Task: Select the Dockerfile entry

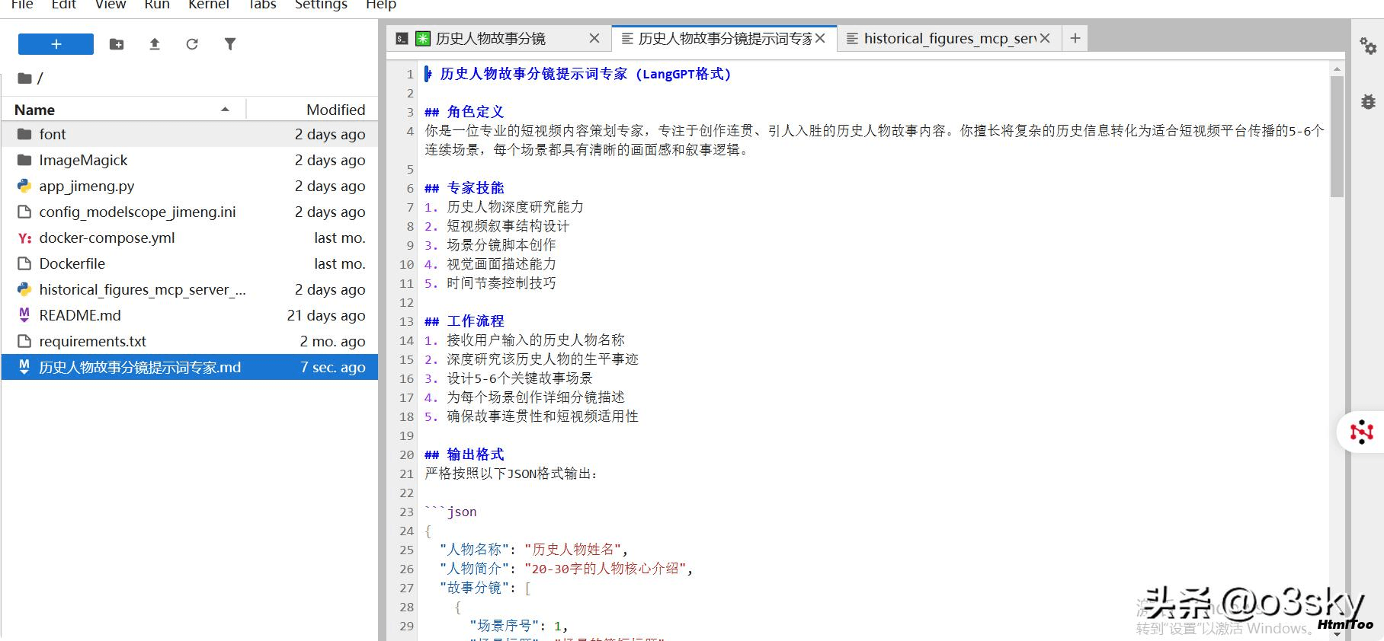Action: point(189,263)
